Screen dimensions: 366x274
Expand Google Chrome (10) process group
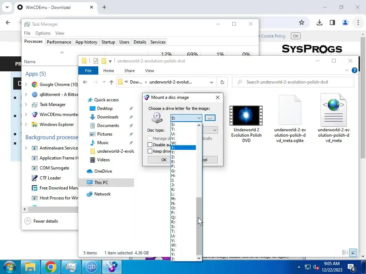[x=26, y=84]
